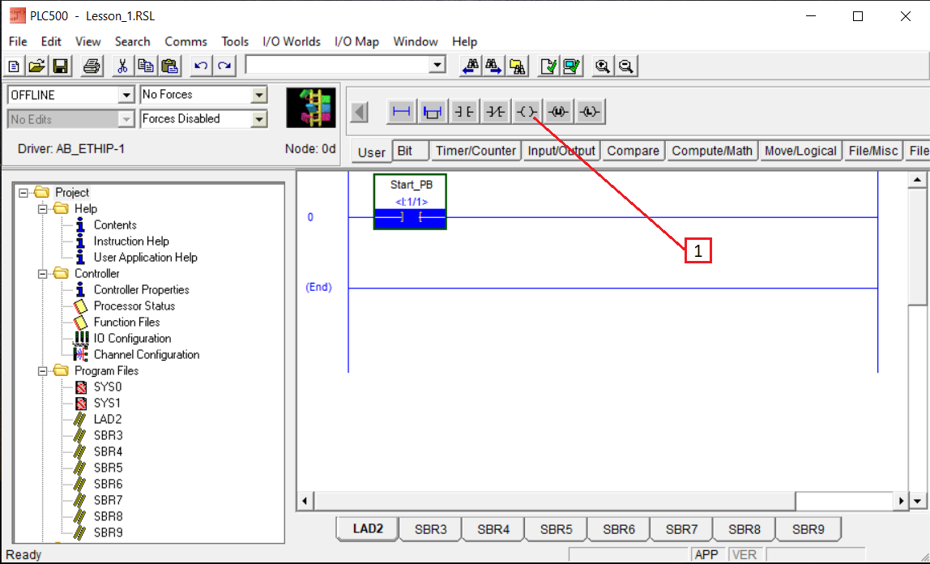The width and height of the screenshot is (930, 564).
Task: Copy selection with the Copy icon
Action: (x=146, y=66)
